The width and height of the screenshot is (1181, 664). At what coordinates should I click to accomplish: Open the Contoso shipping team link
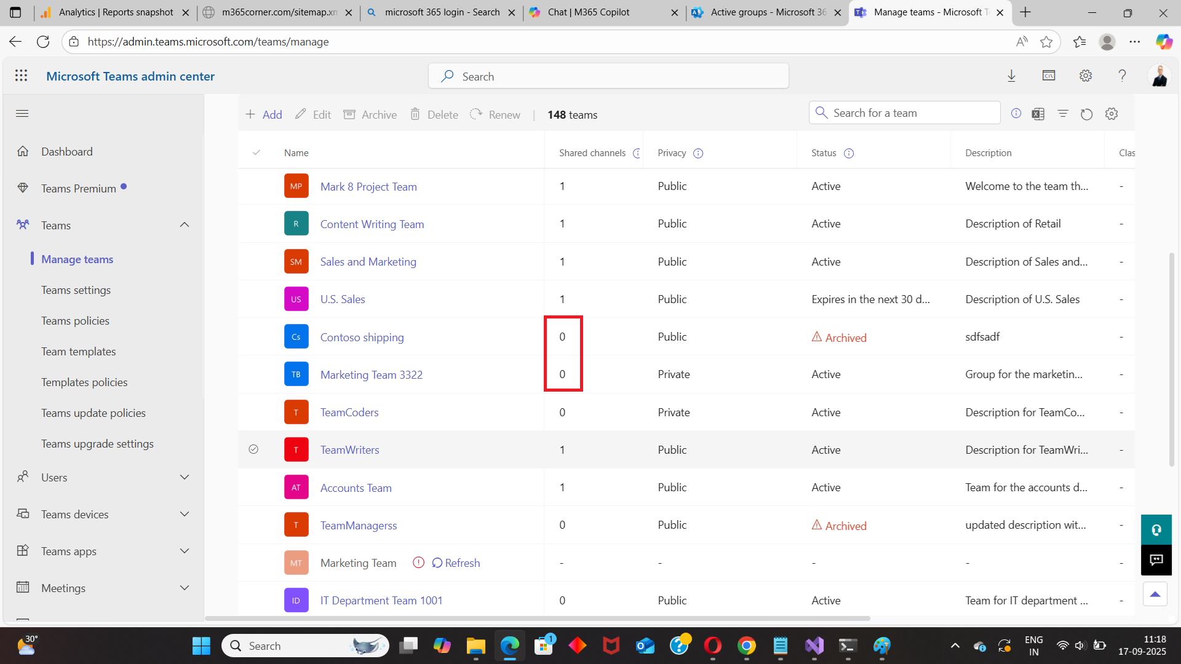click(x=362, y=337)
